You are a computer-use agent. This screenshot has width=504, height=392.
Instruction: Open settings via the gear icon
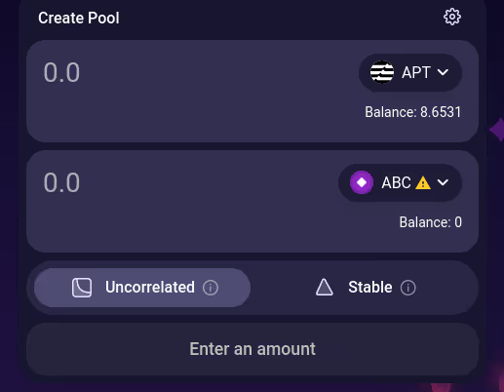tap(452, 17)
